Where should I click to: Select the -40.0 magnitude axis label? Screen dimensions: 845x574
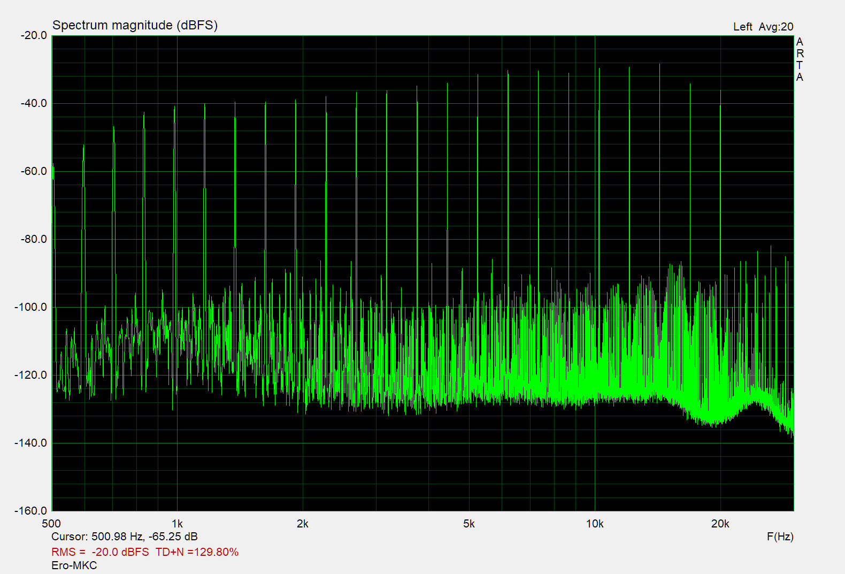tap(34, 103)
